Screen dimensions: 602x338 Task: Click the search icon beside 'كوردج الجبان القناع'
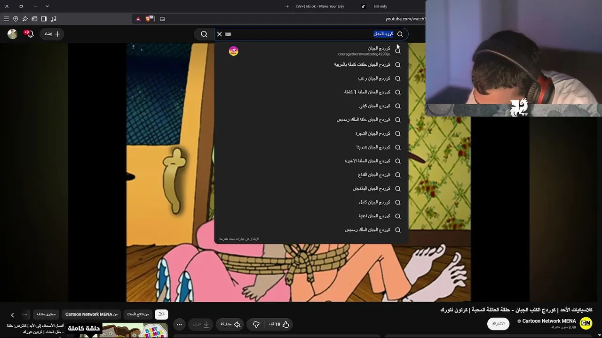click(x=398, y=175)
